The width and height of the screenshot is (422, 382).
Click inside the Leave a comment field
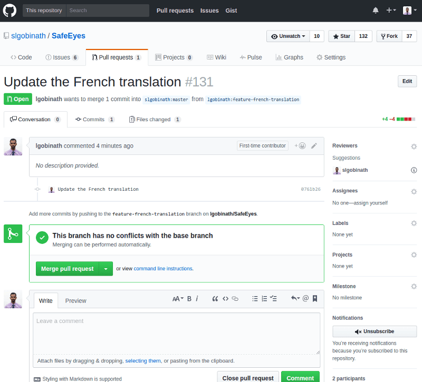coord(177,332)
